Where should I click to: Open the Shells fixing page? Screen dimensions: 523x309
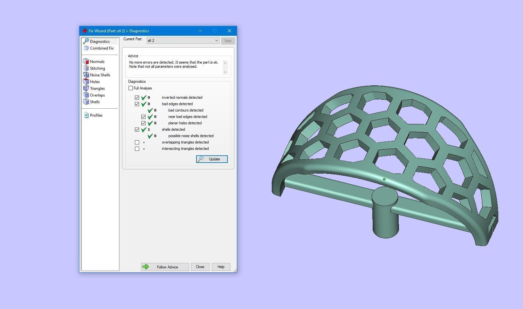[x=95, y=102]
